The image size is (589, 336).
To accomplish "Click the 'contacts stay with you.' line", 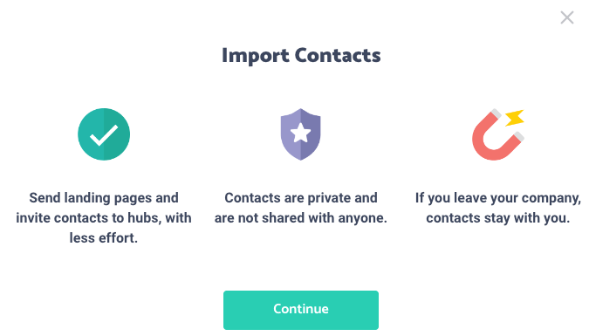I will (x=497, y=218).
